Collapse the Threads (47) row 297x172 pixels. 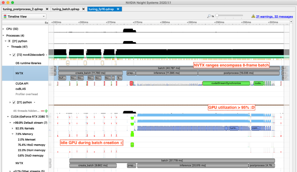pyautogui.click(x=8, y=47)
